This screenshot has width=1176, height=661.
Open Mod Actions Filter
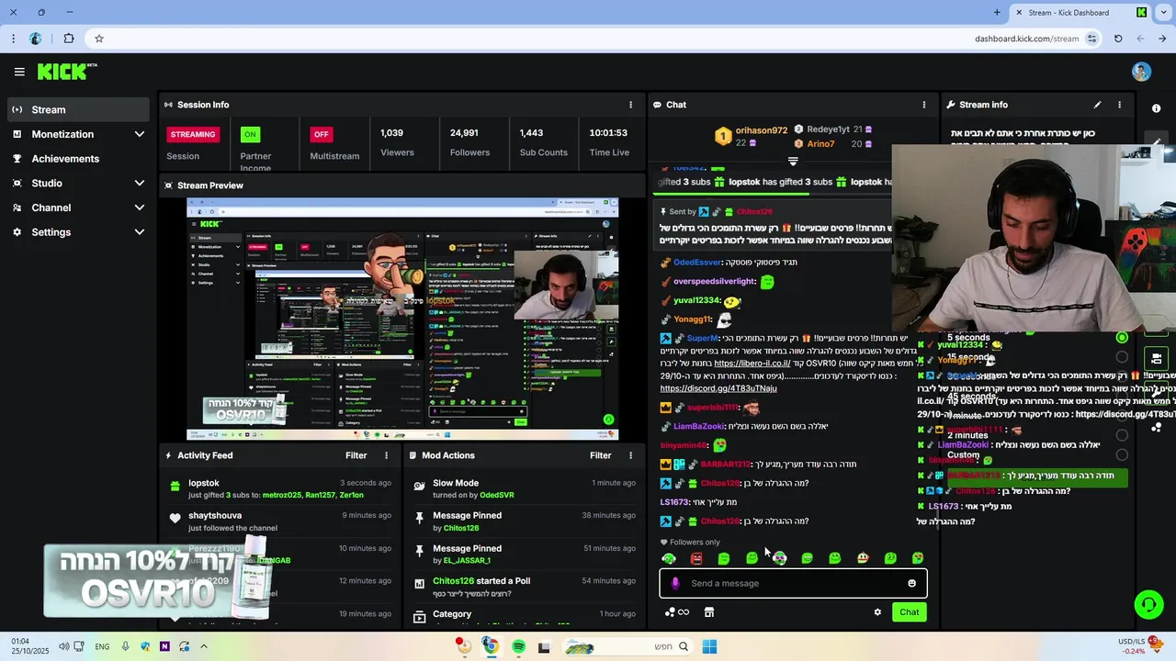tap(600, 455)
